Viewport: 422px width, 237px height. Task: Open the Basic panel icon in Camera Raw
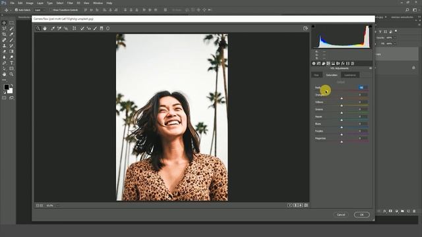coord(314,63)
